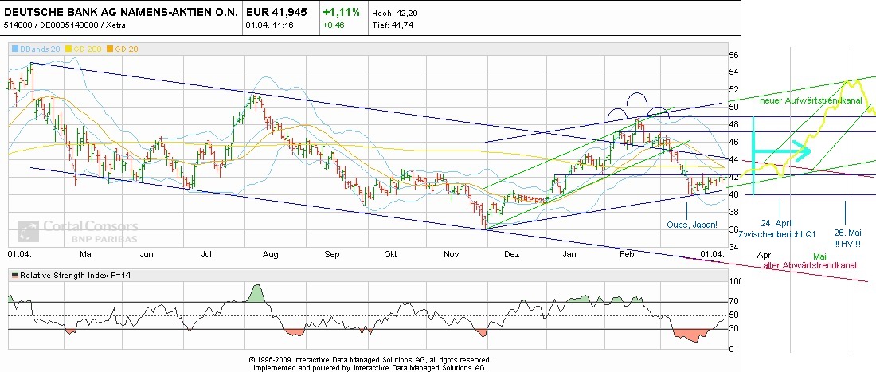Click the Relative Strength Index legend marker
Screen dimensions: 876x372
(x=15, y=276)
